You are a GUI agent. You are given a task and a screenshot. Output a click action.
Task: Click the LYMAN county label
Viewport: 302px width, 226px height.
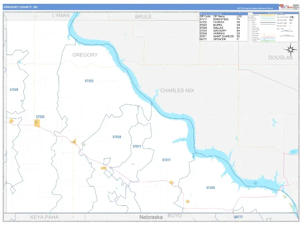[x=61, y=16]
